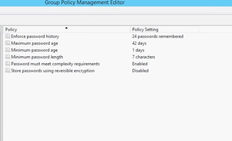The height and width of the screenshot is (141, 232).
Task: Click the Maximum password age policy icon
Action: tap(8, 43)
